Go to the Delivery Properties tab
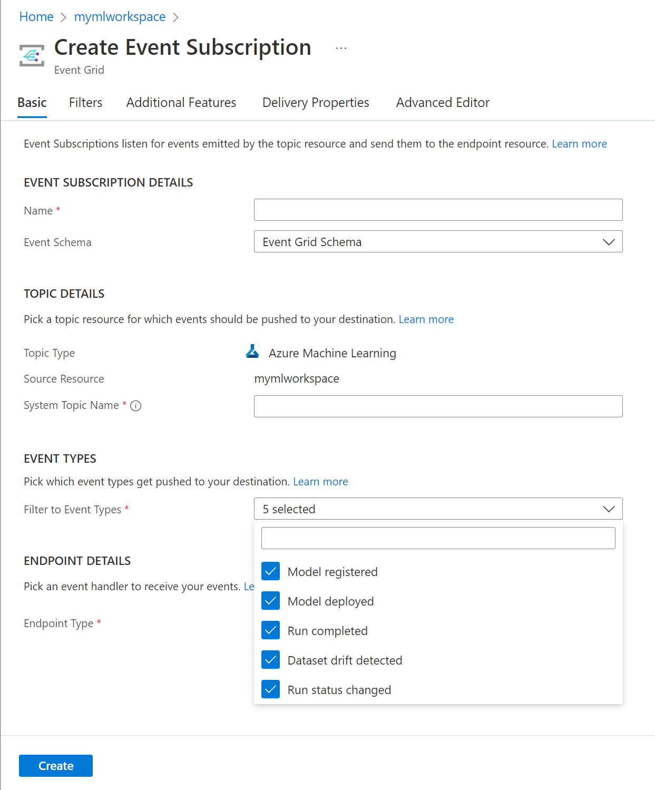The image size is (655, 790). click(x=316, y=103)
